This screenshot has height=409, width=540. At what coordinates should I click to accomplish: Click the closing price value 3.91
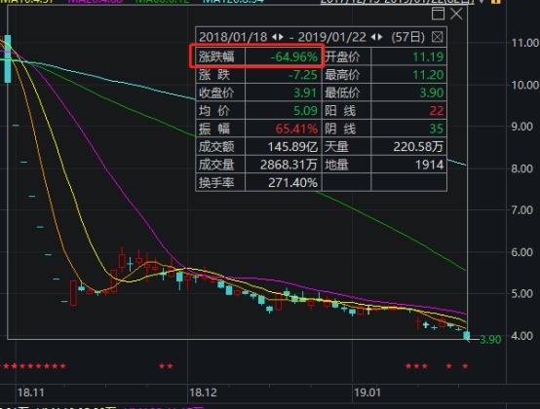point(305,93)
